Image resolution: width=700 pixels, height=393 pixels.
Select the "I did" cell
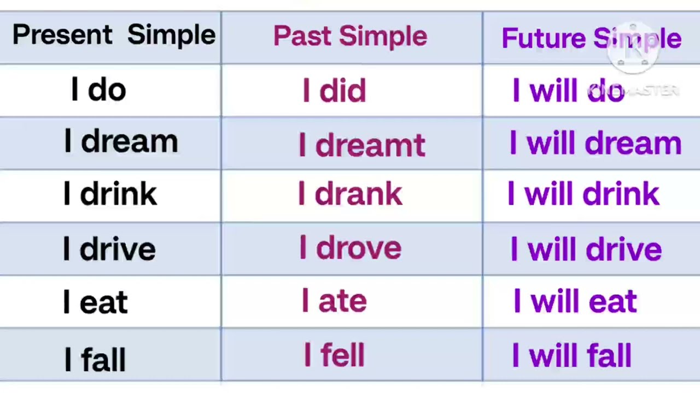[334, 90]
